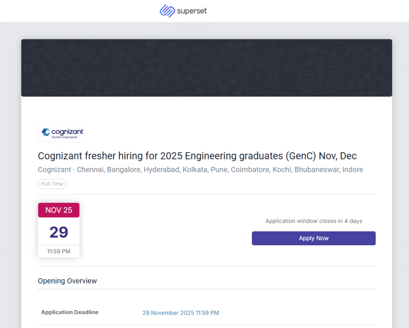The height and width of the screenshot is (328, 409).
Task: Click the Cognizant company name below title
Action: (x=54, y=170)
